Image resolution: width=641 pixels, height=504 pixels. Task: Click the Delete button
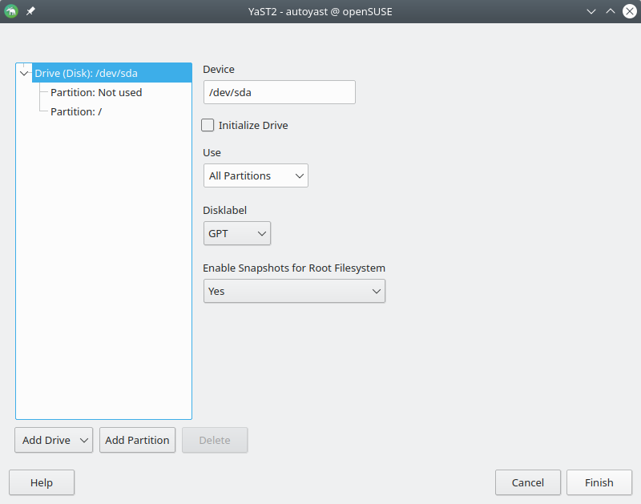pyautogui.click(x=215, y=440)
